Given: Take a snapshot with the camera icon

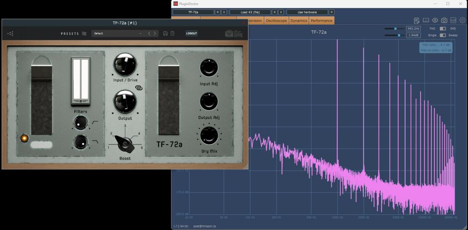Looking at the screenshot, I should [x=444, y=20].
